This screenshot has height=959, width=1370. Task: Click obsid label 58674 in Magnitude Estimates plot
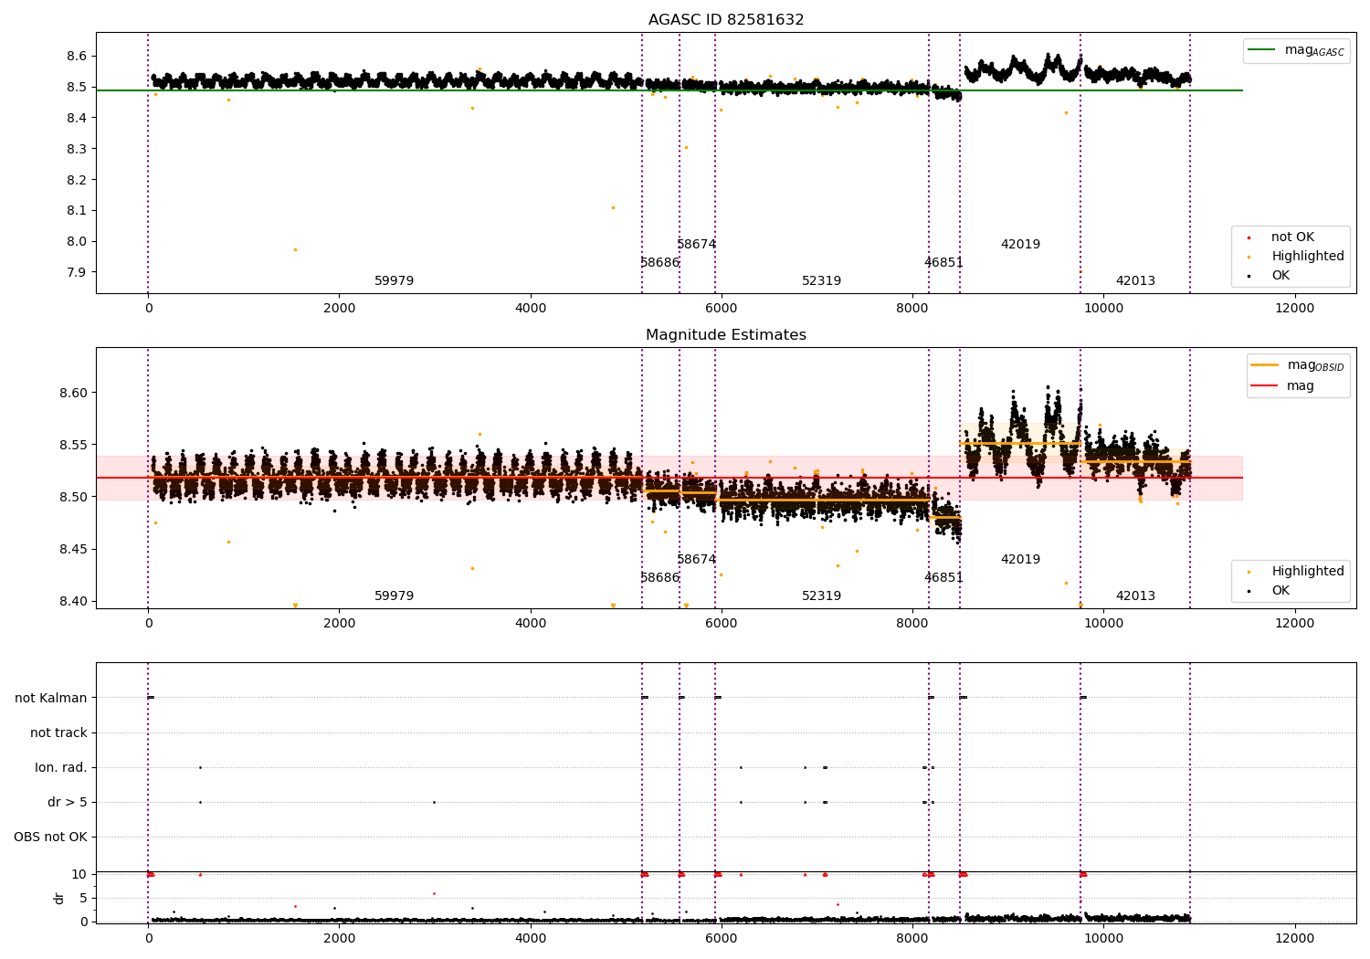pos(697,560)
